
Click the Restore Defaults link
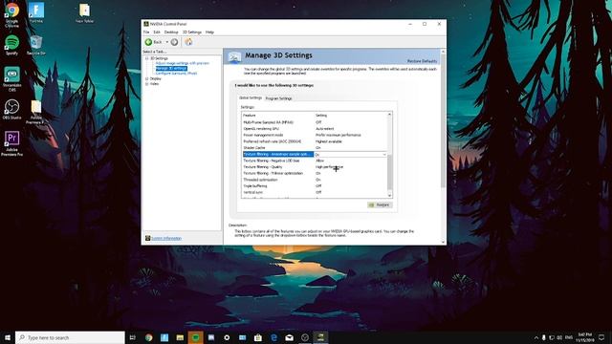coord(422,61)
